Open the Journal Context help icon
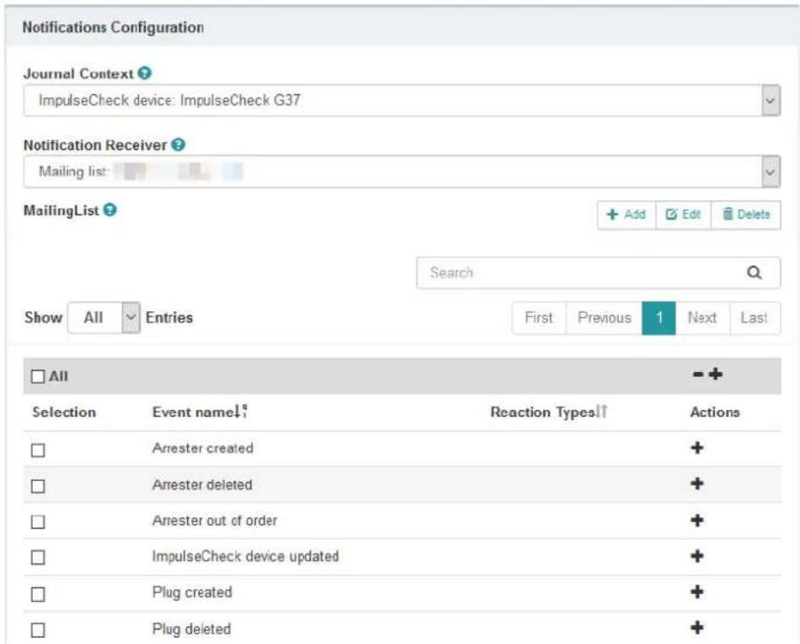This screenshot has width=800, height=644. coord(145,74)
